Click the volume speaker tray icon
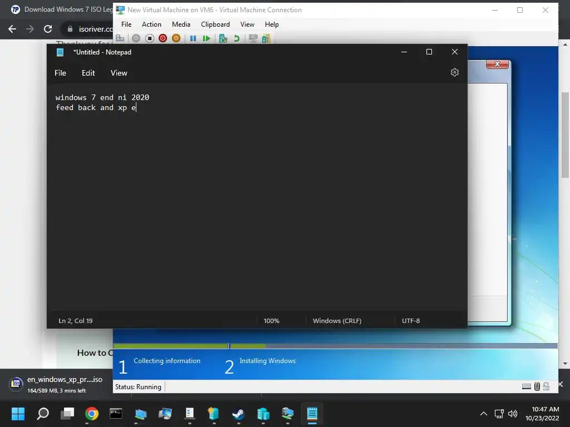This screenshot has height=427, width=570. click(x=513, y=414)
